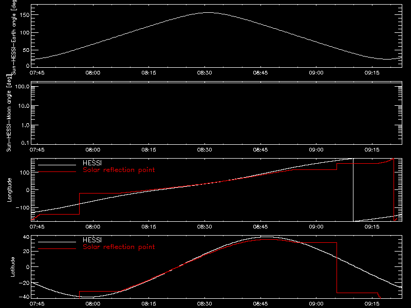Viewport: 411px width, 308px height.
Task: Click the Sun-HESSI-Earth angle axis label
Action: tap(14, 37)
